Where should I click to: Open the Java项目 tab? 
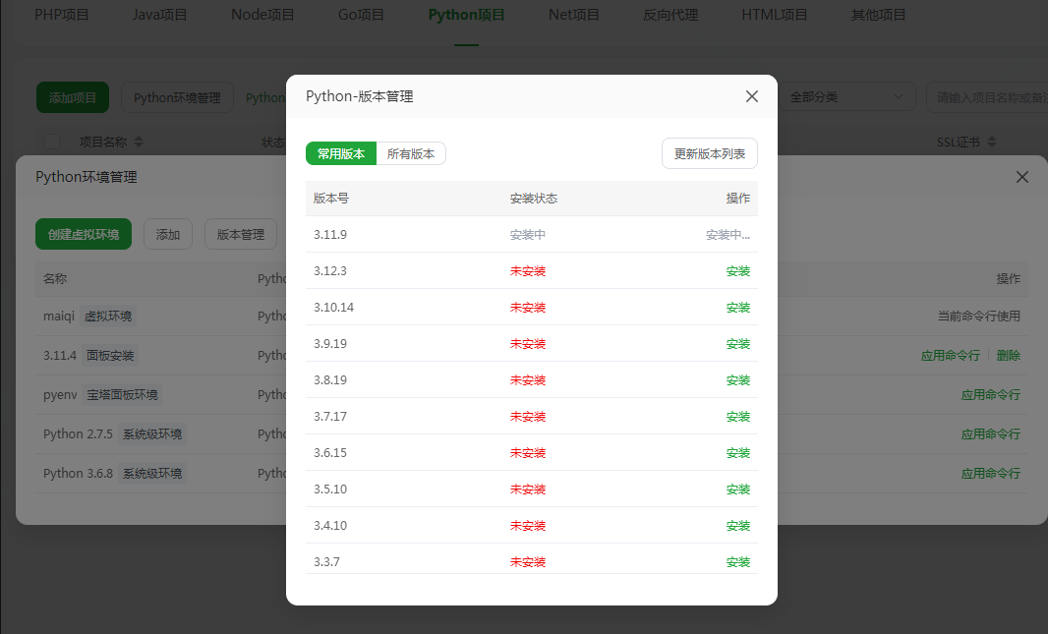coord(159,15)
